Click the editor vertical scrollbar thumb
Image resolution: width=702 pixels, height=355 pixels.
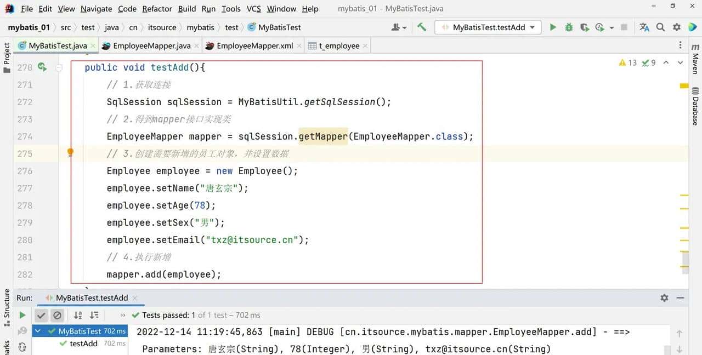click(x=685, y=261)
